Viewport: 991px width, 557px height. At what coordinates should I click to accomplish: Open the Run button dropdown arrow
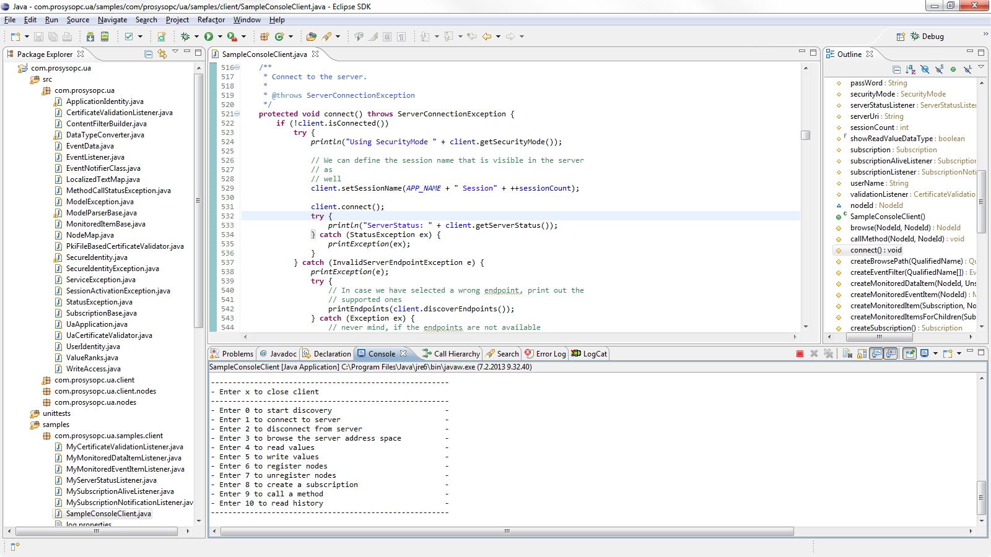219,36
